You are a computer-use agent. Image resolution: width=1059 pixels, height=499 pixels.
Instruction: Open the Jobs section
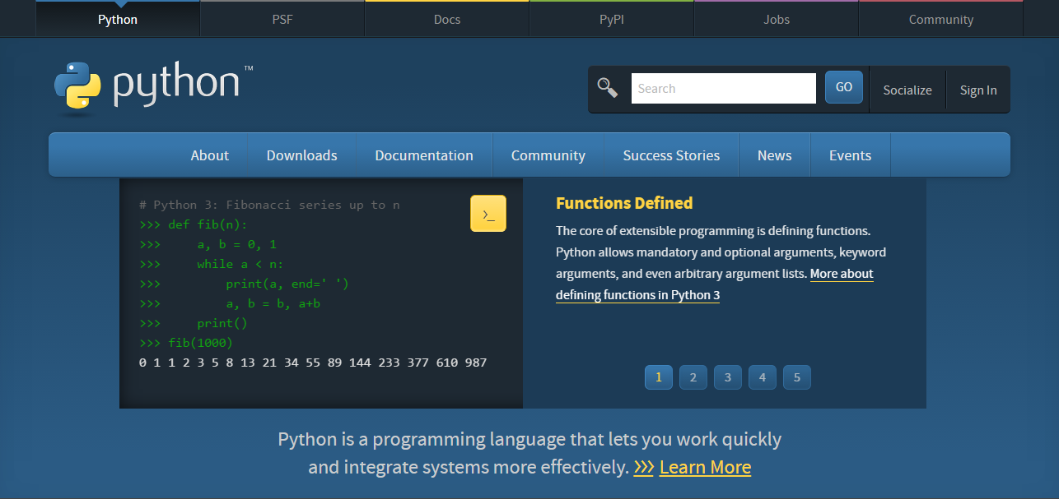(775, 18)
